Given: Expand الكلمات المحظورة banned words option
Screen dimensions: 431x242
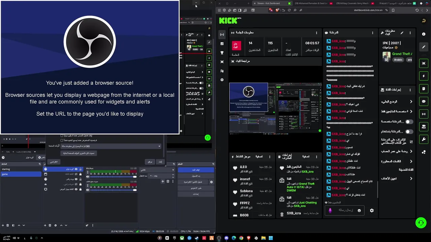Looking at the screenshot, I should click(411, 161).
